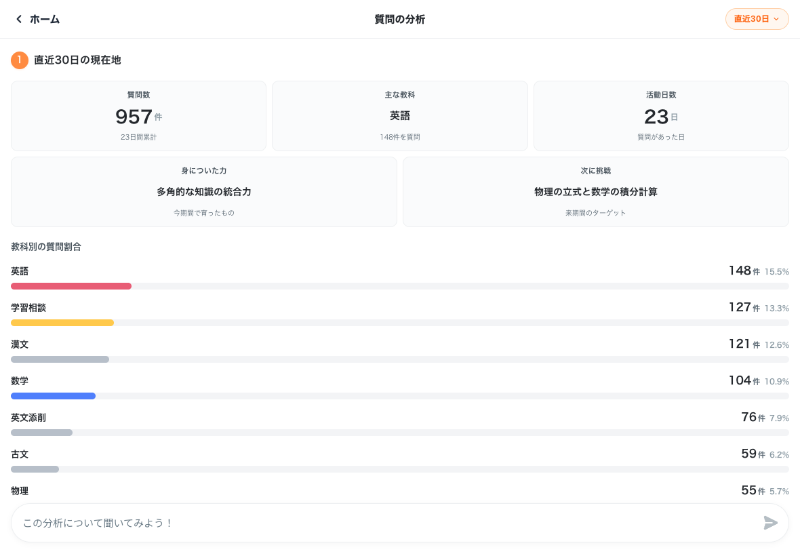Viewport: 800px width, 556px height.
Task: Click the 古文 subject label
Action: coord(20,454)
